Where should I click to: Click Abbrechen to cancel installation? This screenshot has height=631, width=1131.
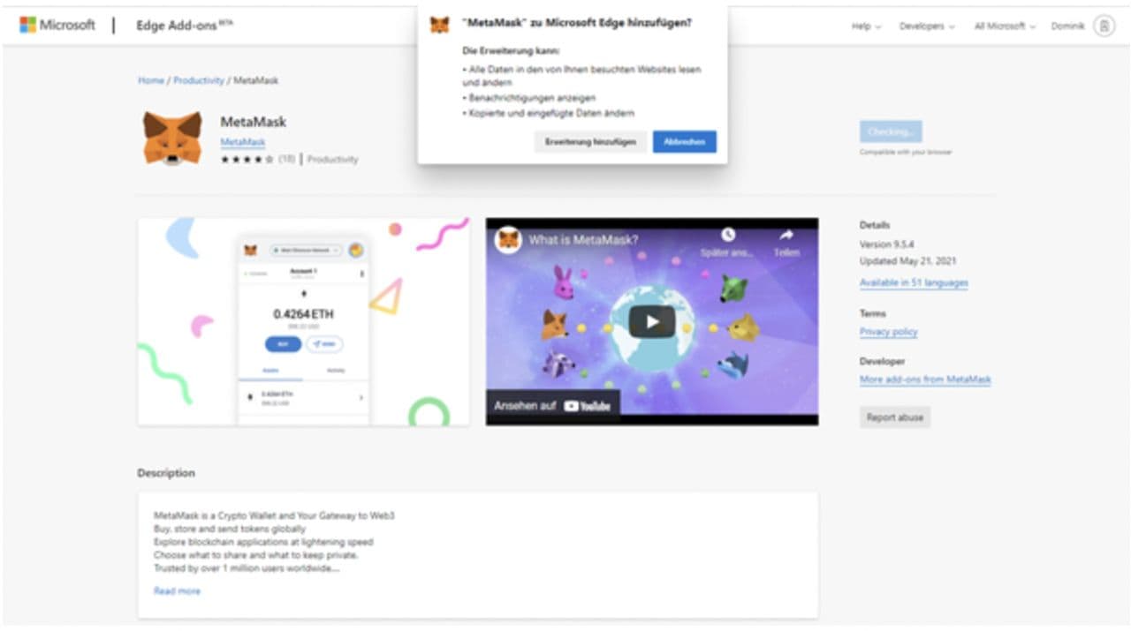tap(684, 142)
